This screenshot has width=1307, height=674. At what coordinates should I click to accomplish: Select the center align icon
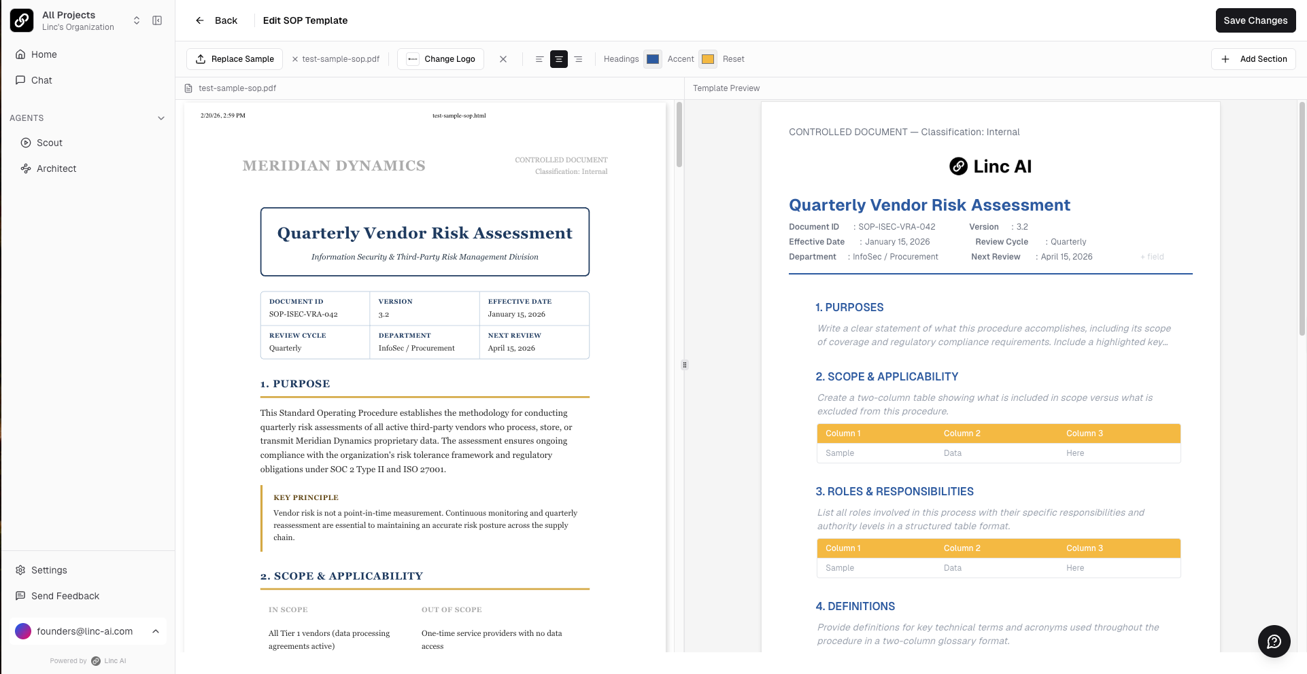click(x=559, y=59)
